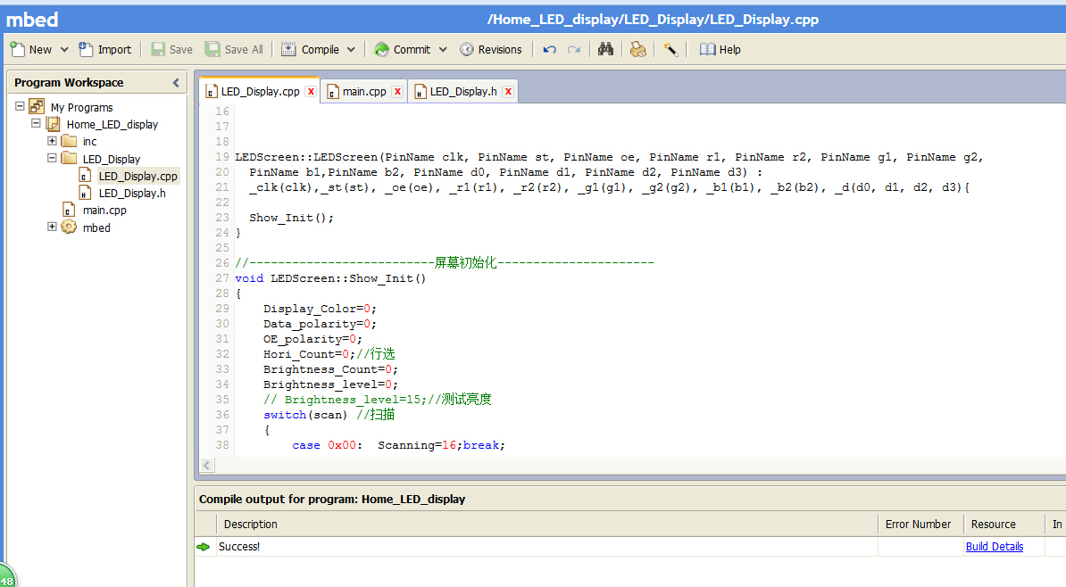Select the Home_LED_display program
The image size is (1066, 587).
click(112, 124)
